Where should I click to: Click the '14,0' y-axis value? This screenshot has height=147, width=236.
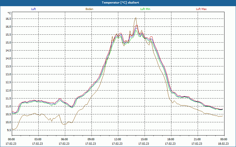pos(9,59)
